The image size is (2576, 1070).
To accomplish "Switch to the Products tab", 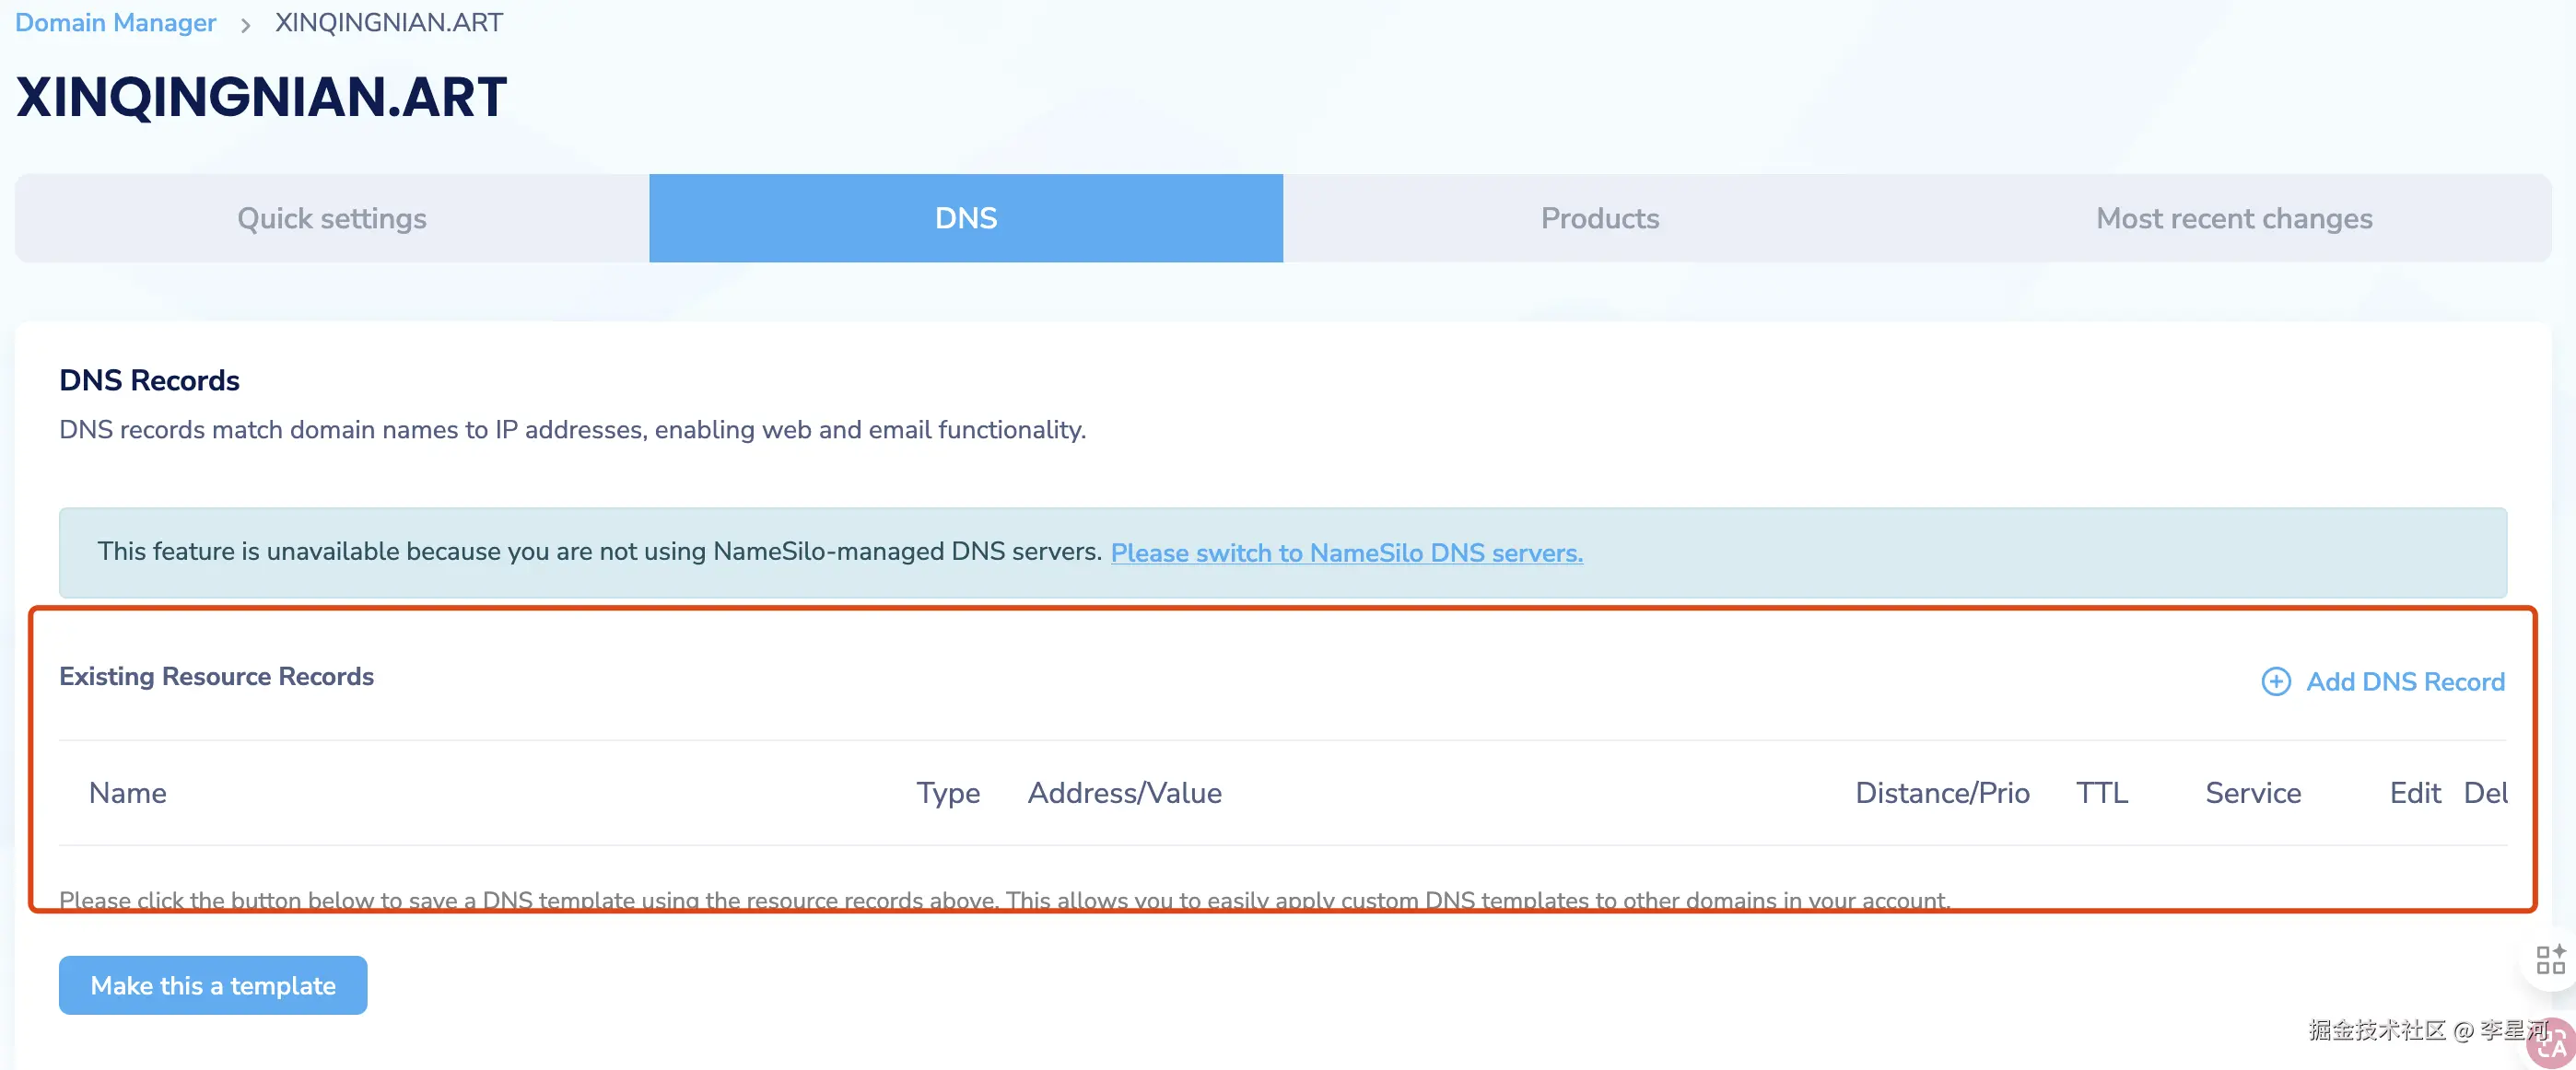I will pyautogui.click(x=1599, y=218).
